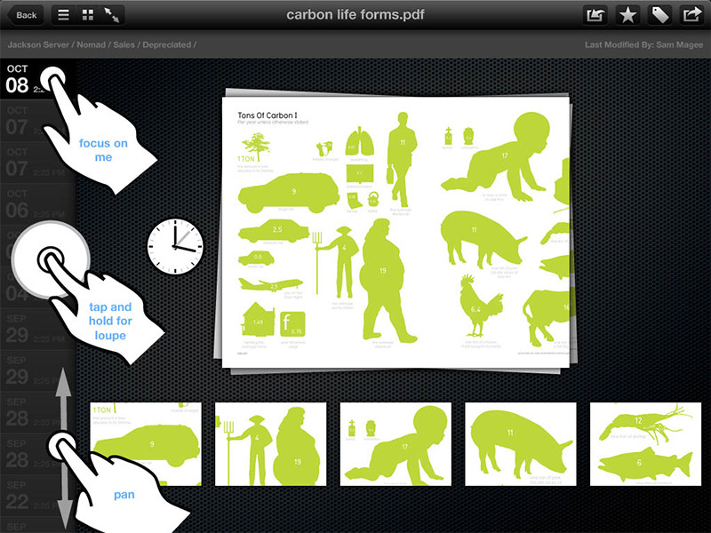The height and width of the screenshot is (533, 711).
Task: Click the move-to-folder icon
Action: point(595,14)
